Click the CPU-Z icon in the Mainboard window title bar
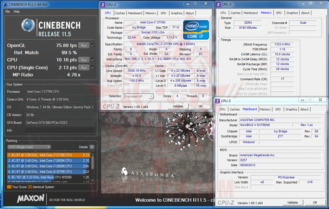This screenshot has height=209, width=329. pyautogui.click(x=218, y=101)
